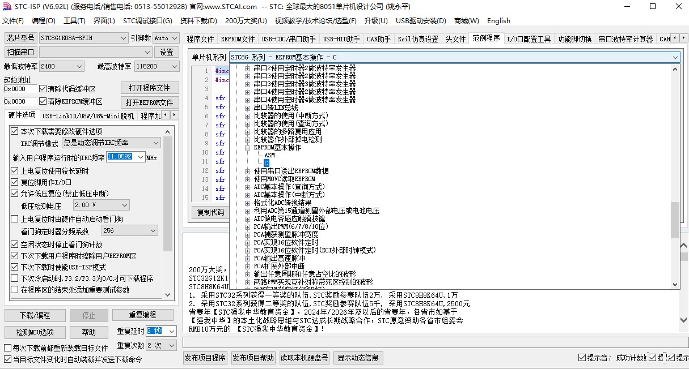Open the 低压检测电压 2.00 V dropdown
This screenshot has width=689, height=369.
[102, 205]
